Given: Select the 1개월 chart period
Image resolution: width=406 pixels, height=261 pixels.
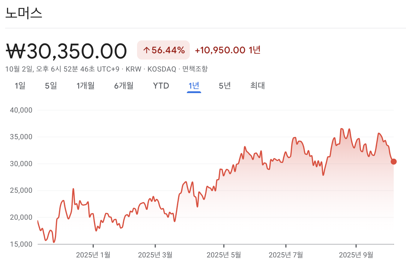Looking at the screenshot, I should [85, 86].
